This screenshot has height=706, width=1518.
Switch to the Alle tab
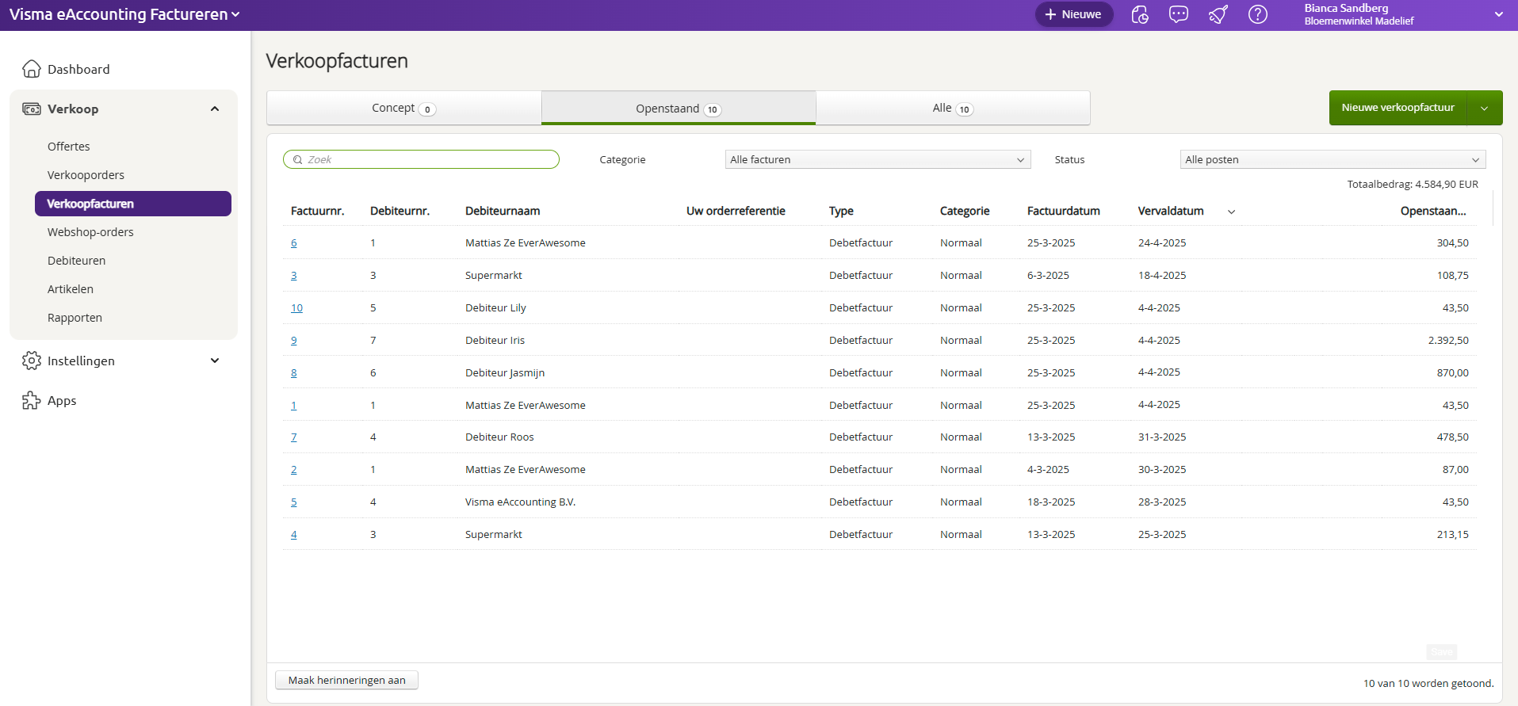pyautogui.click(x=953, y=108)
